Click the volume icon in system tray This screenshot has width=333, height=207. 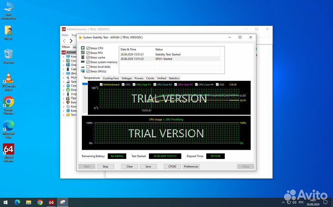(295, 202)
